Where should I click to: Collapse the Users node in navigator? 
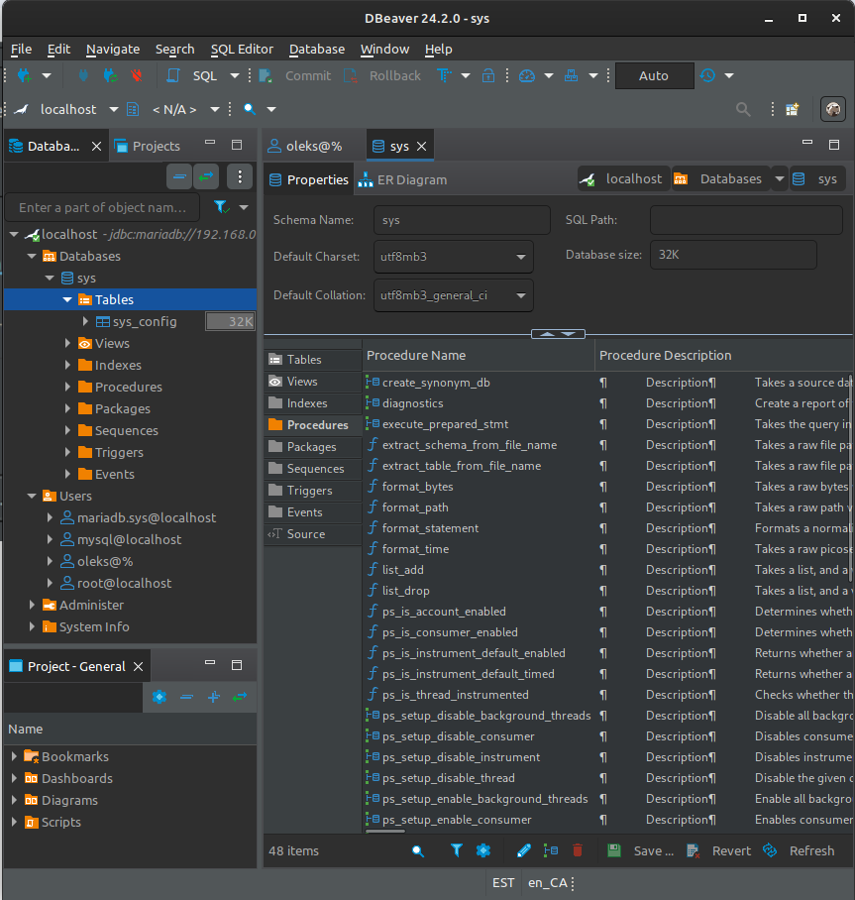tap(32, 496)
